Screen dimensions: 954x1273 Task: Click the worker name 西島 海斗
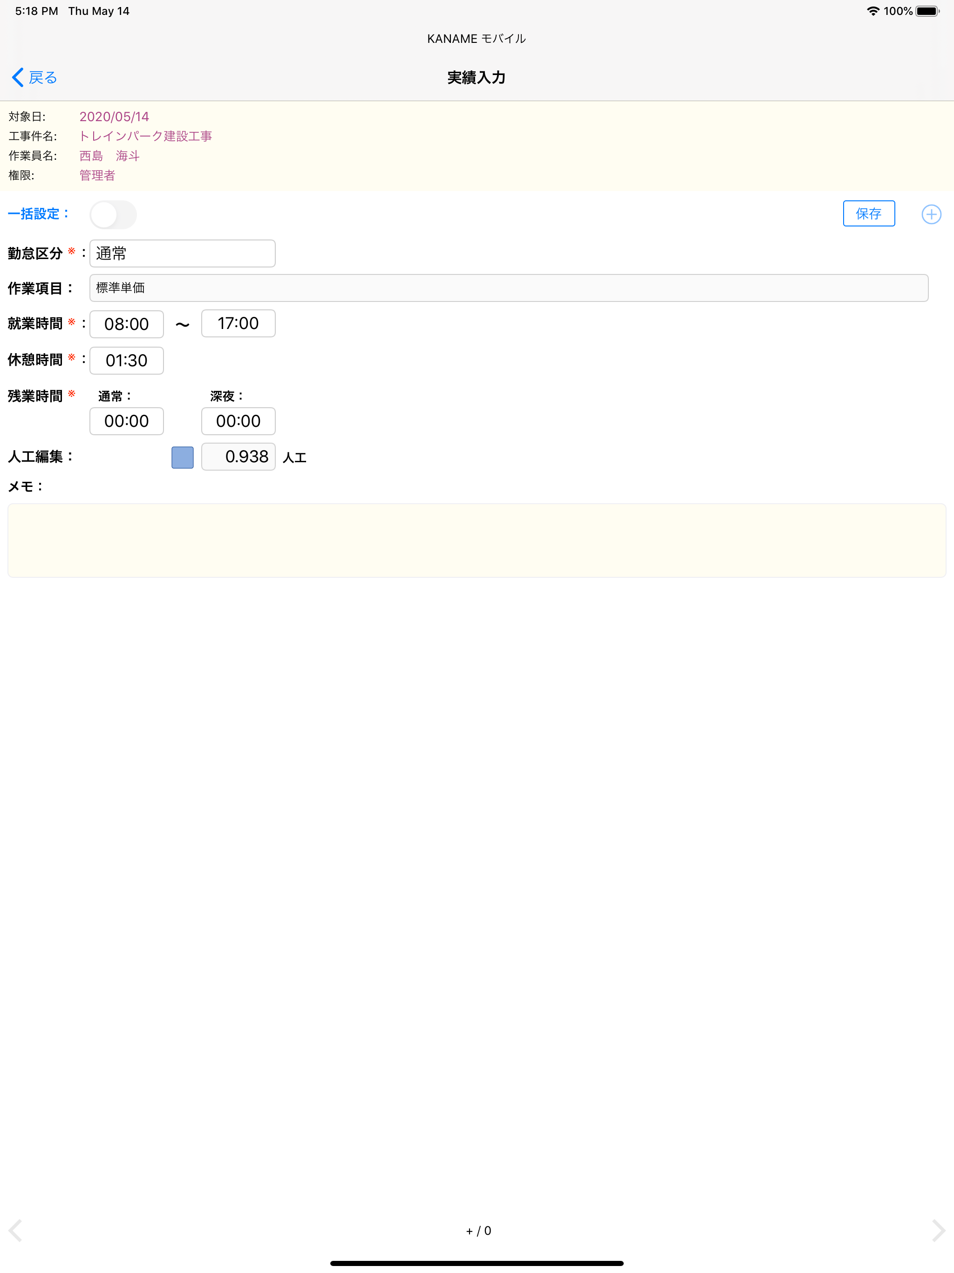tap(109, 156)
